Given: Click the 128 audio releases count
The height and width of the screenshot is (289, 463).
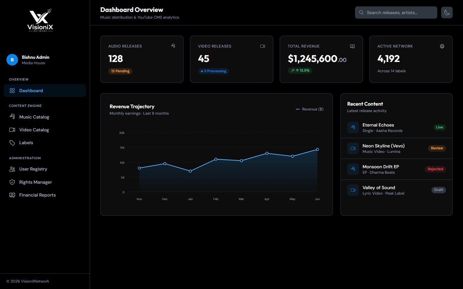Looking at the screenshot, I should point(116,59).
